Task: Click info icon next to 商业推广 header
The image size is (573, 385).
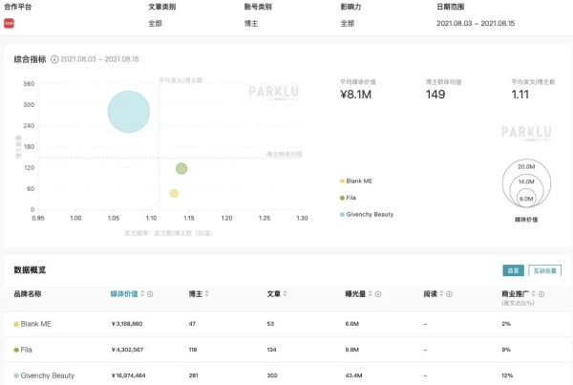Action: [x=541, y=294]
